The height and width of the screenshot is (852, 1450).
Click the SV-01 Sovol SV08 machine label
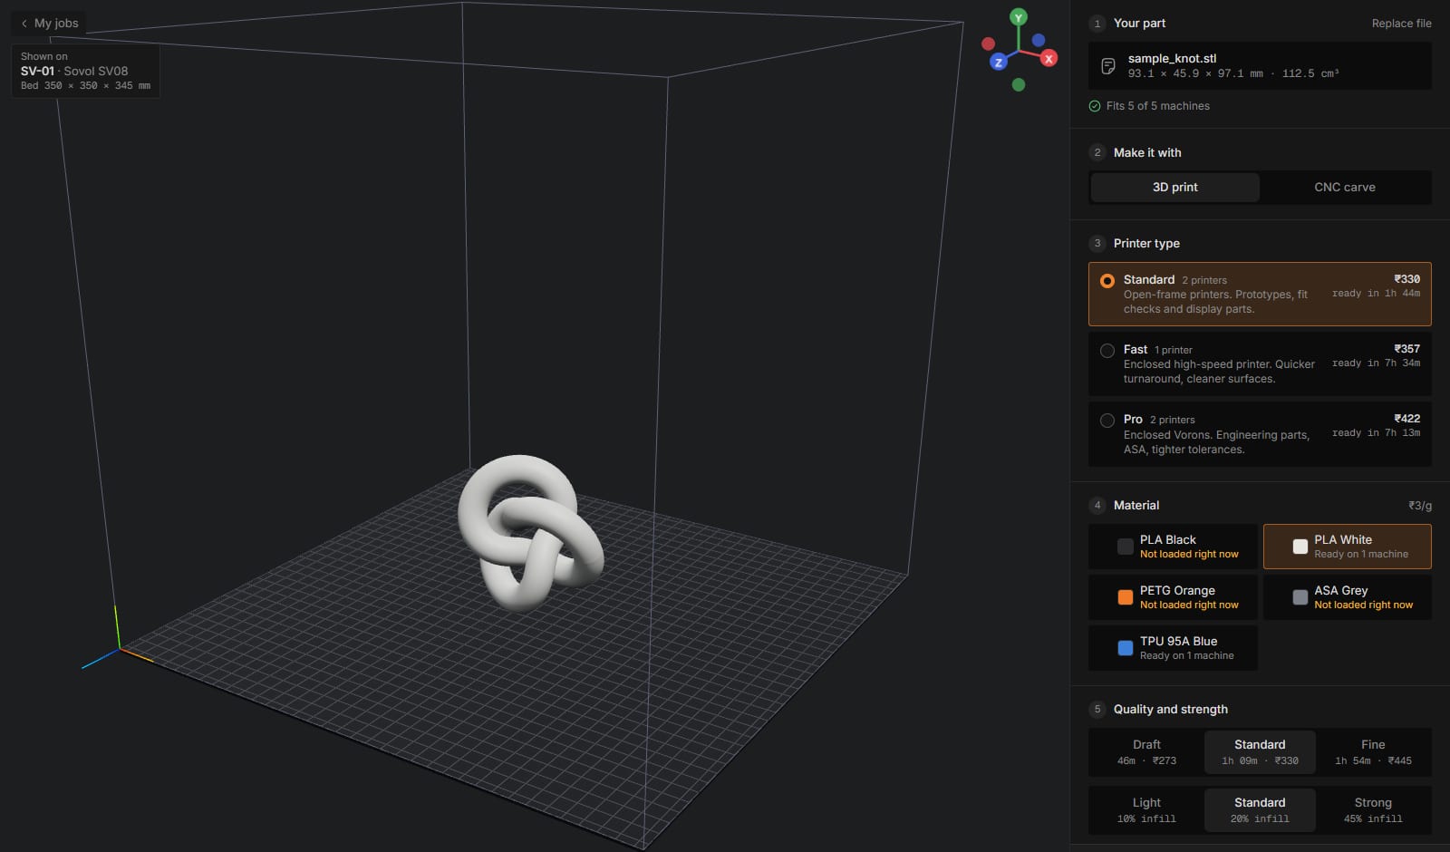[x=74, y=71]
